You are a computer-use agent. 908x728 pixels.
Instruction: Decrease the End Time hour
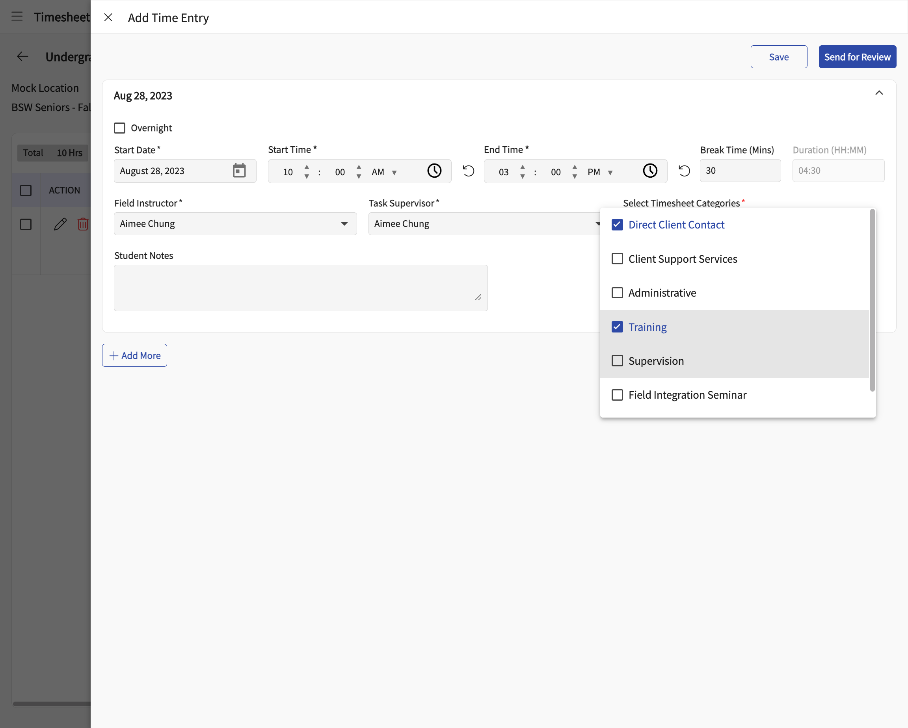pos(523,176)
